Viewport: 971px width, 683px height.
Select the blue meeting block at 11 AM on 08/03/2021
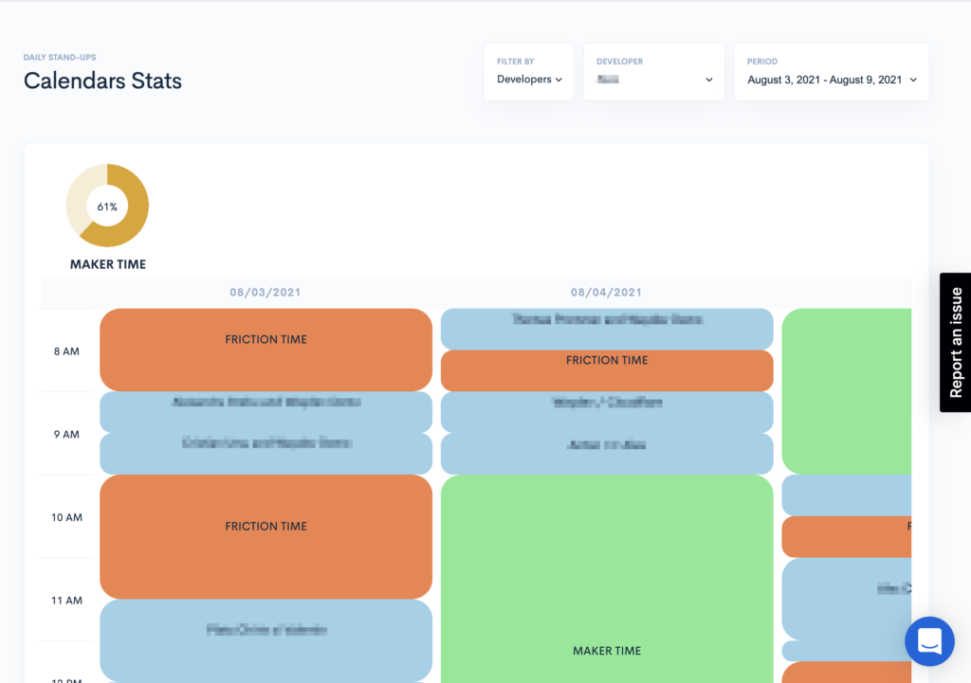266,641
